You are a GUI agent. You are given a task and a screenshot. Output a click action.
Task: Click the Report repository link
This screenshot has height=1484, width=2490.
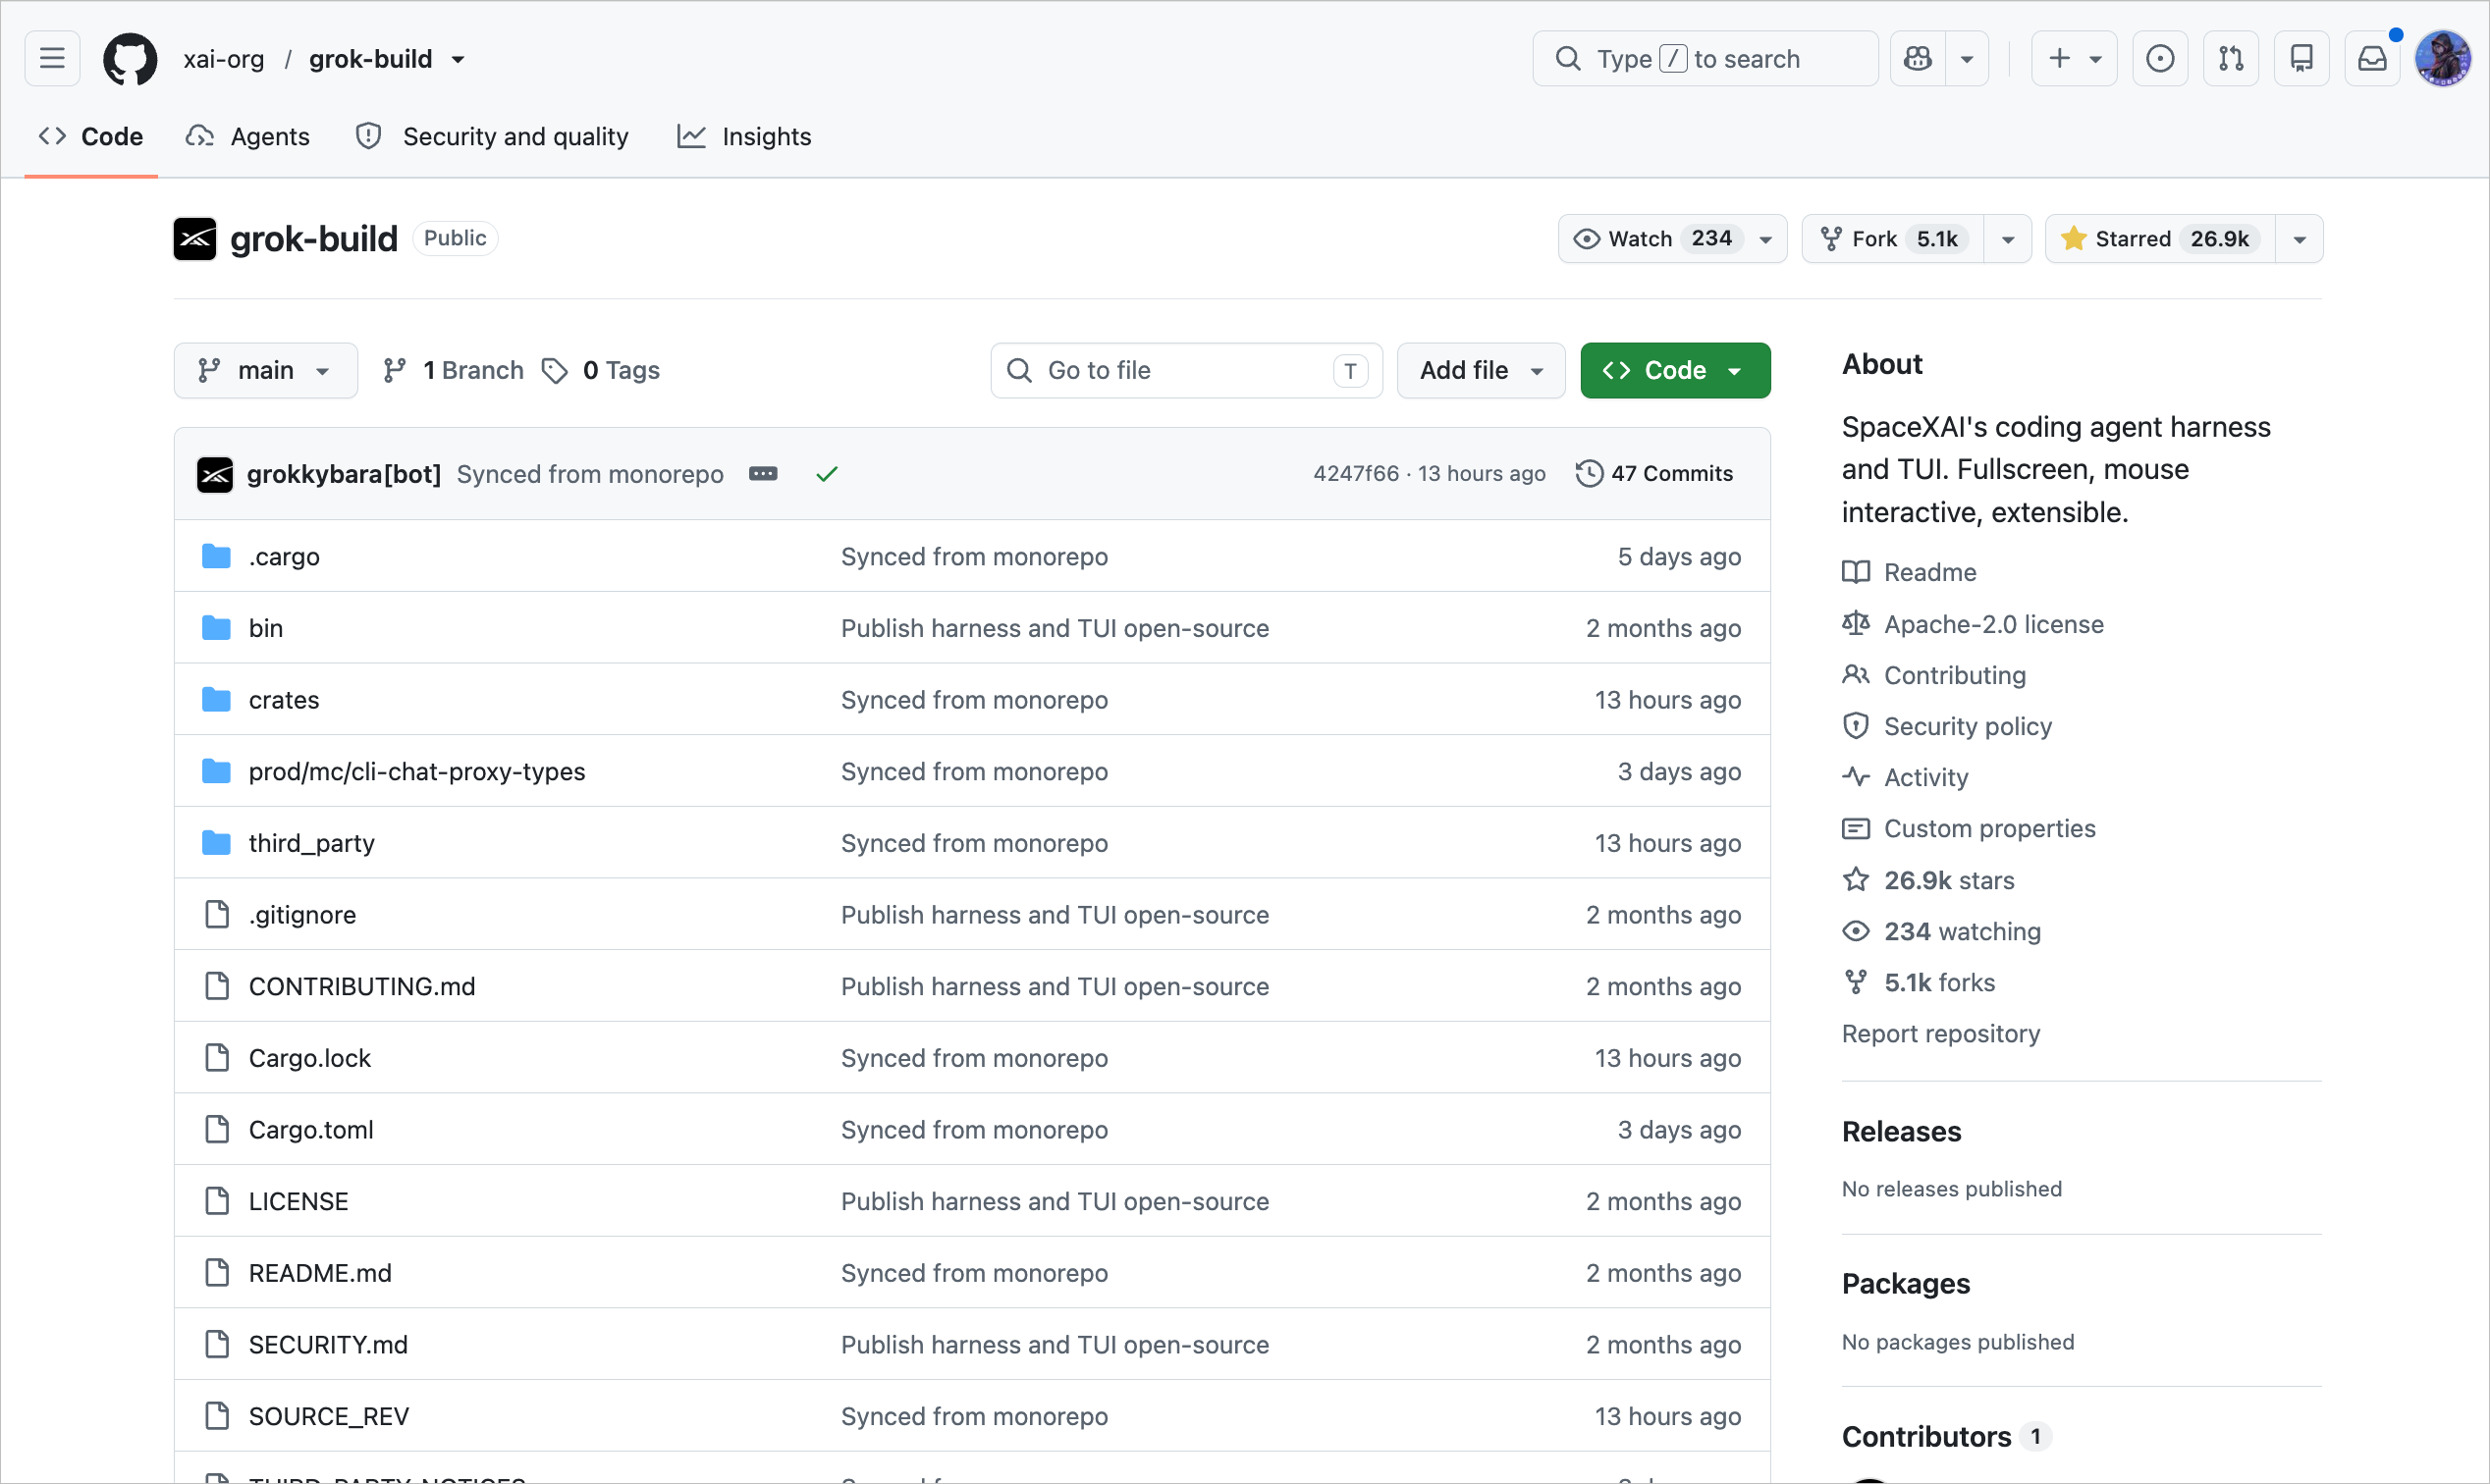[x=1941, y=1034]
